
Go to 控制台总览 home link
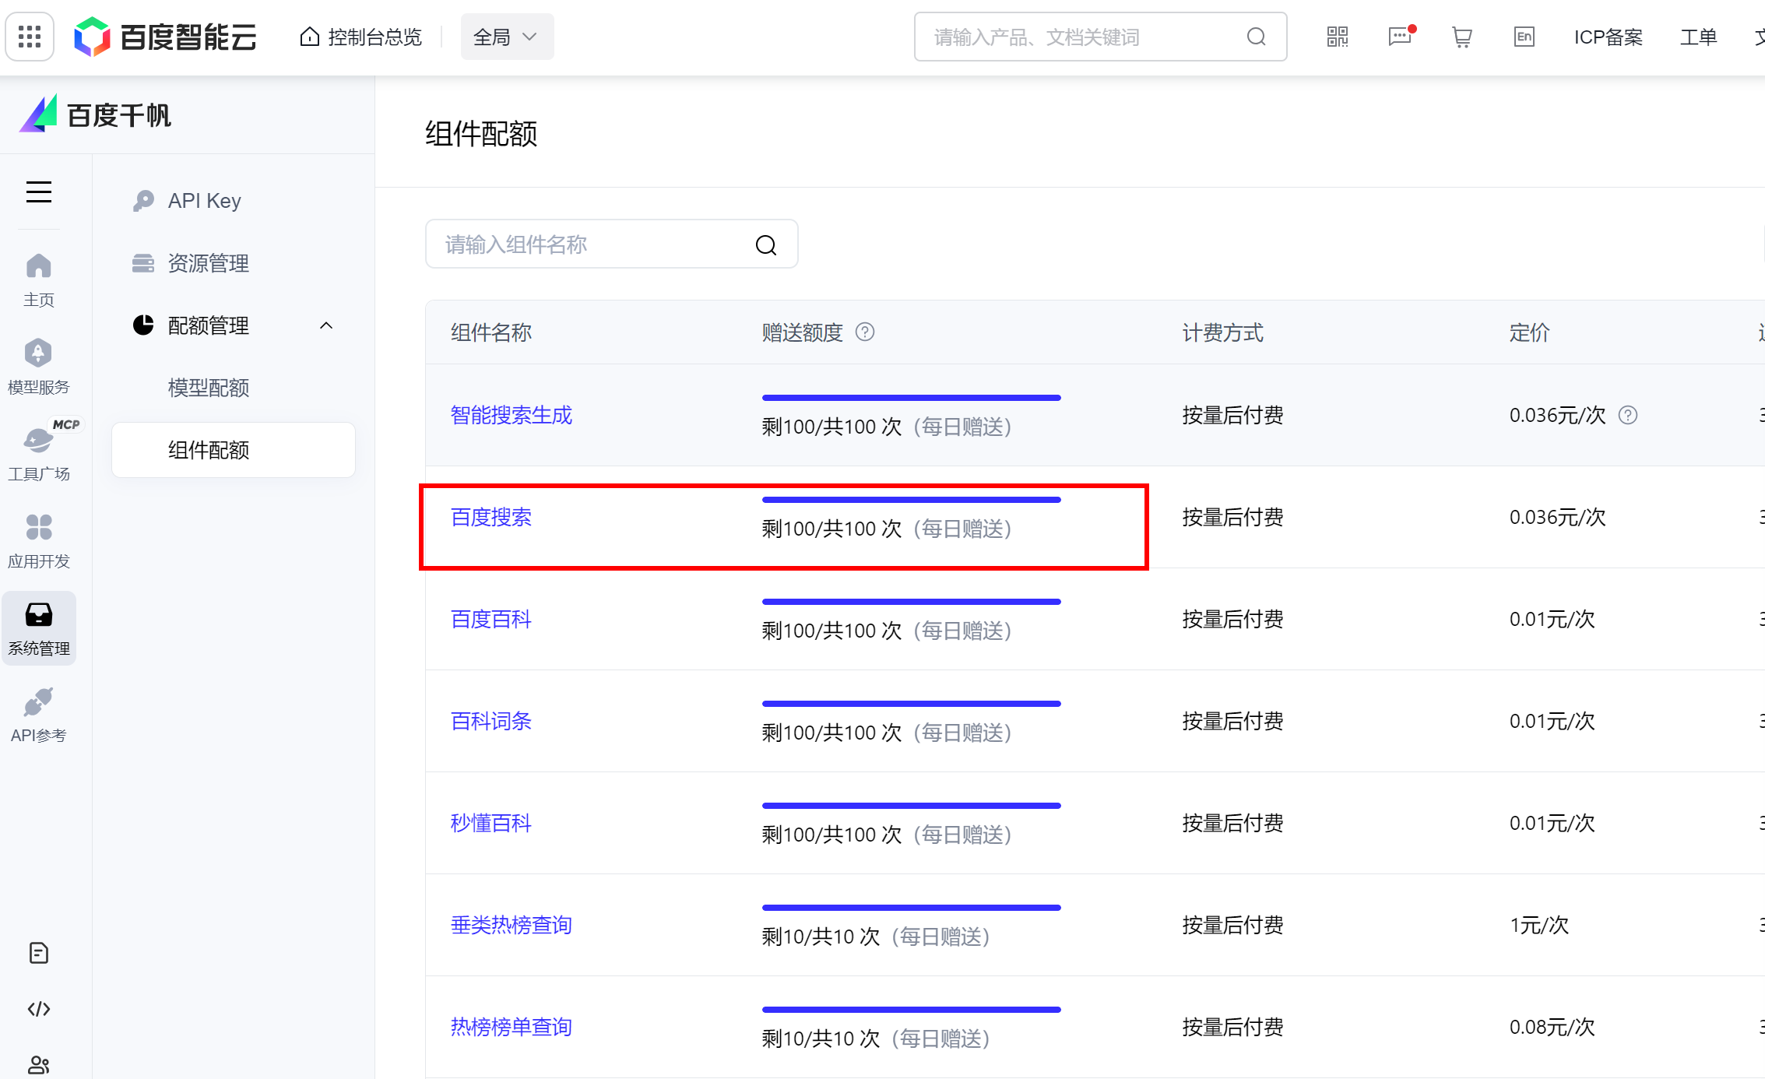click(x=361, y=37)
